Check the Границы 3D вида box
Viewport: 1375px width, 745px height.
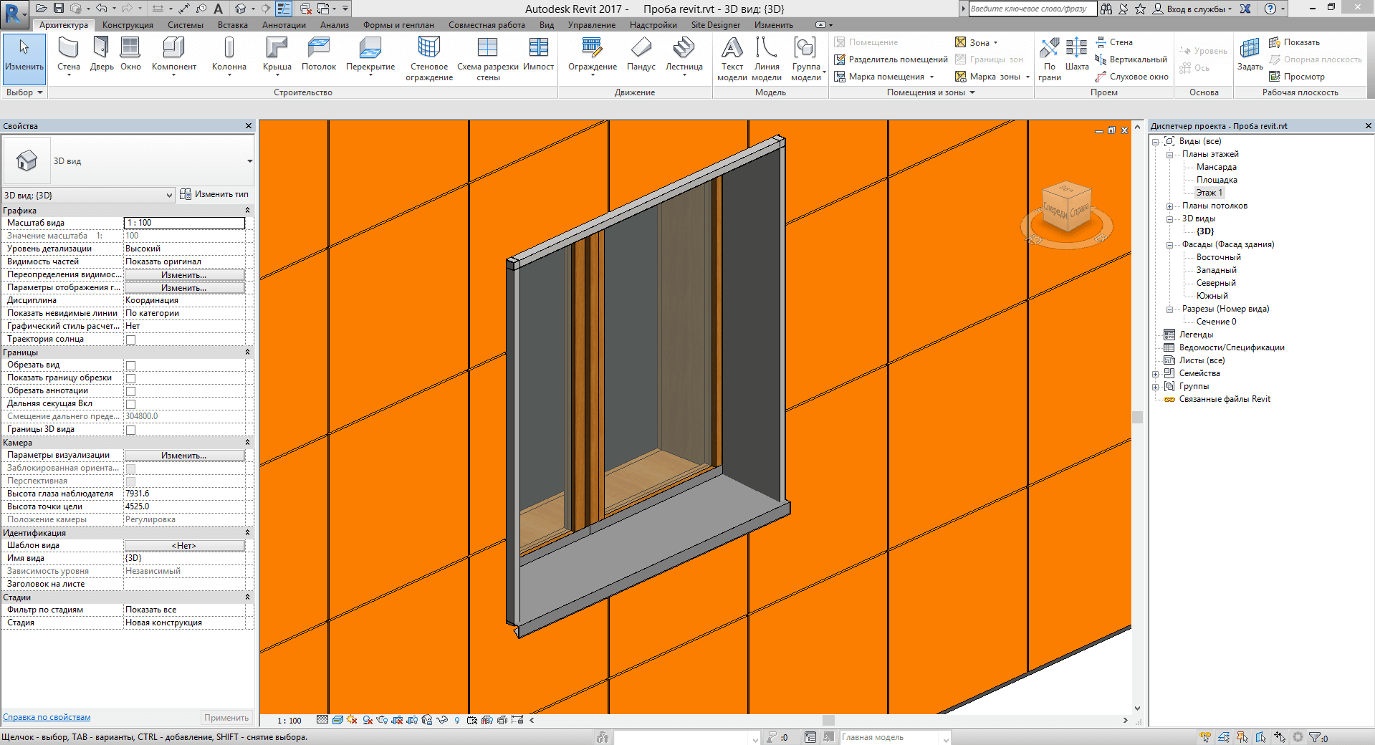(x=130, y=430)
